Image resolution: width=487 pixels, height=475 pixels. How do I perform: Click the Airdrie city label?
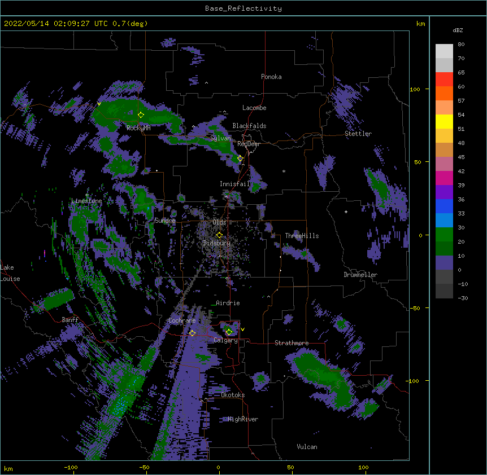point(228,303)
